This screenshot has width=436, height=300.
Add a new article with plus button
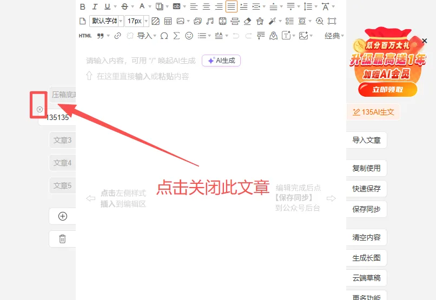(63, 216)
